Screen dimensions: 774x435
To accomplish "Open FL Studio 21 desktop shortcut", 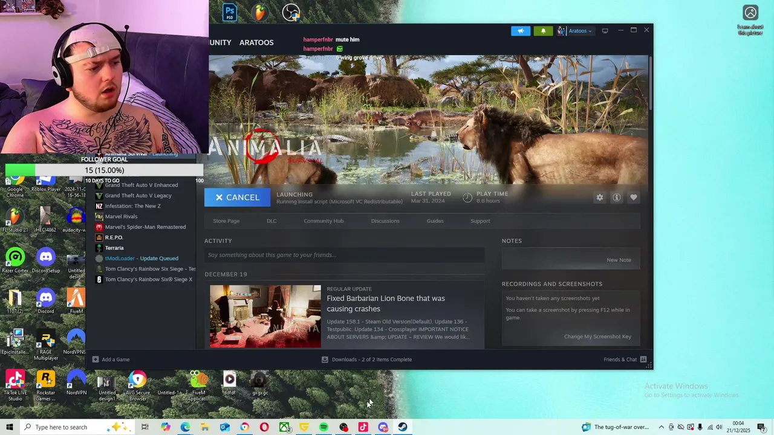I will (x=15, y=220).
